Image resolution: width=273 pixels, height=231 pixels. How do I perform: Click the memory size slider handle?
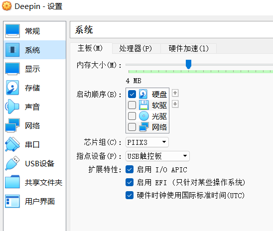coord(188,64)
